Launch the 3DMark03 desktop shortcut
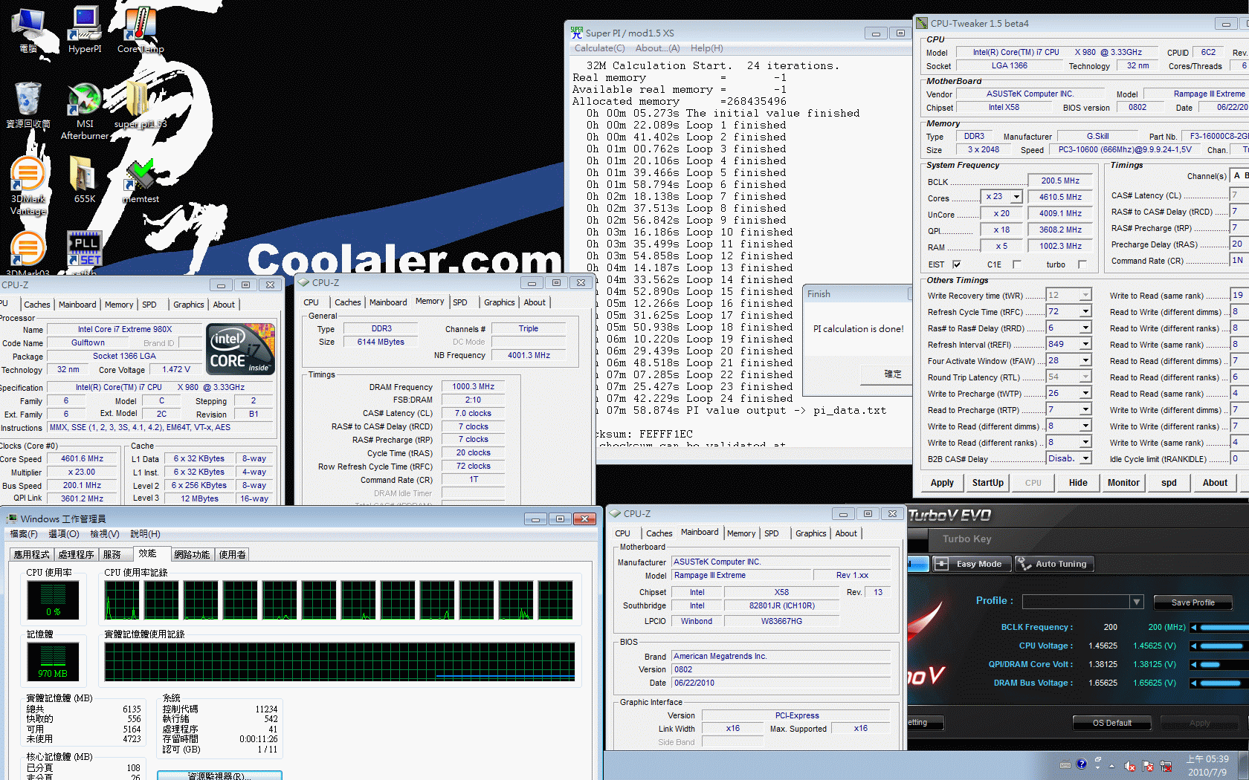 [28, 253]
